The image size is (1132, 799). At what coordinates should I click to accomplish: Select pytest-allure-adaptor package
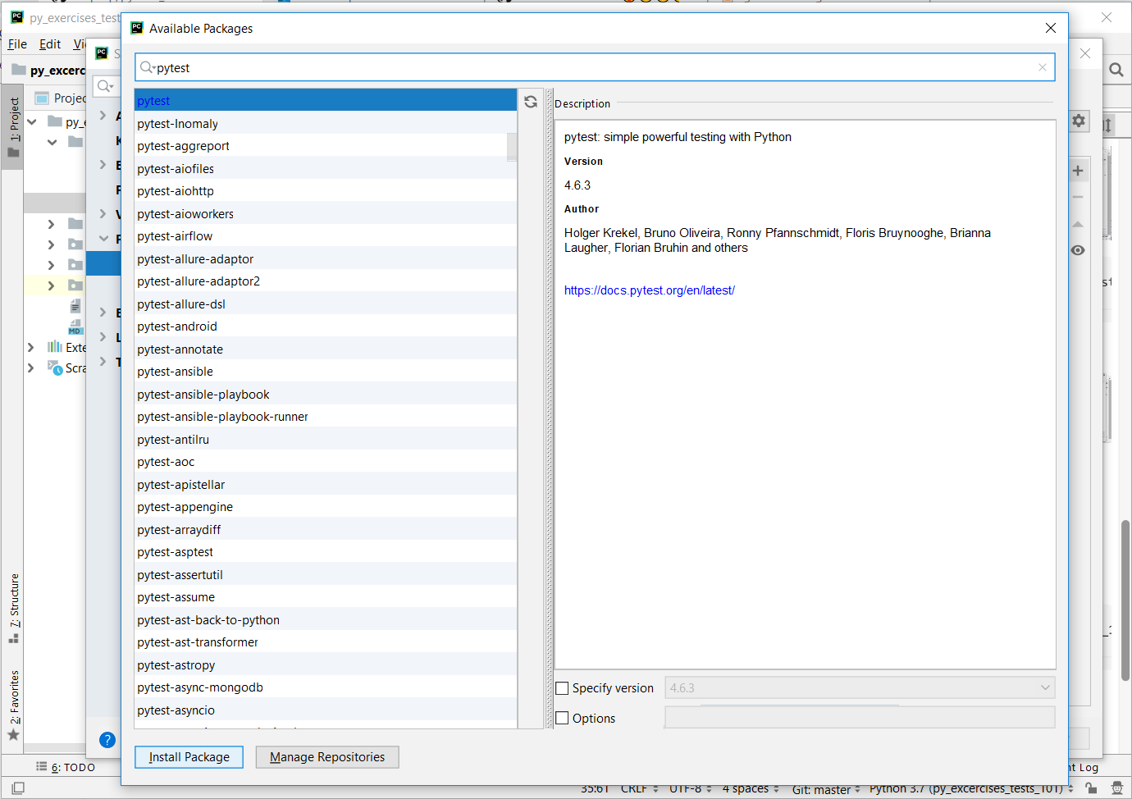pos(326,258)
